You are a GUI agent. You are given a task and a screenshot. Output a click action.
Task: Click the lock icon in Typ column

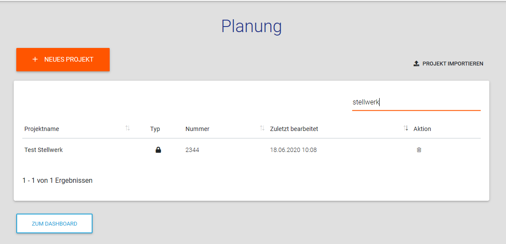[158, 150]
